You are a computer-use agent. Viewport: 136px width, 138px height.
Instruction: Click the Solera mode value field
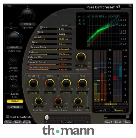click(65, 34)
